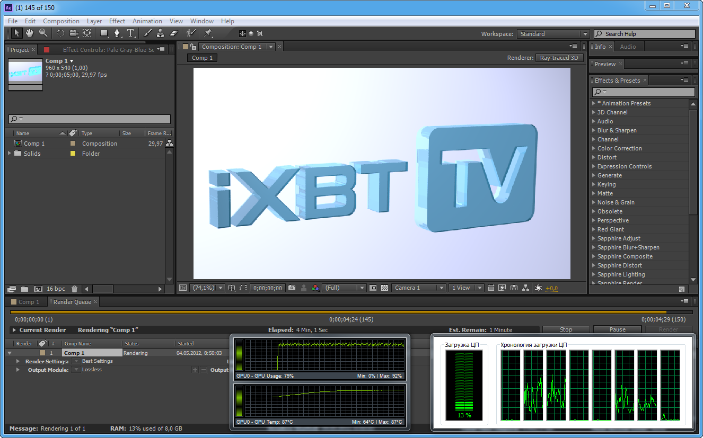Open the Workspace dropdown set to Standard
This screenshot has width=703, height=438.
[553, 34]
